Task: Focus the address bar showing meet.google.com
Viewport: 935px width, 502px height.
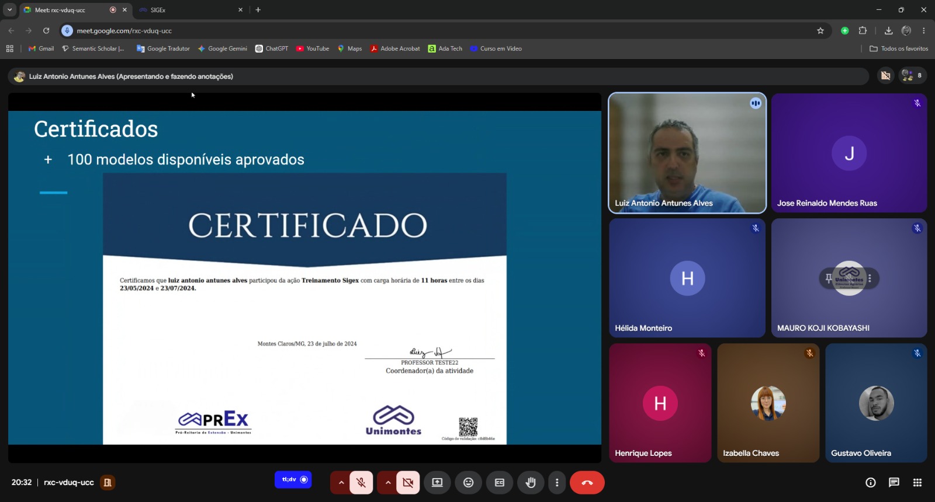Action: point(444,31)
